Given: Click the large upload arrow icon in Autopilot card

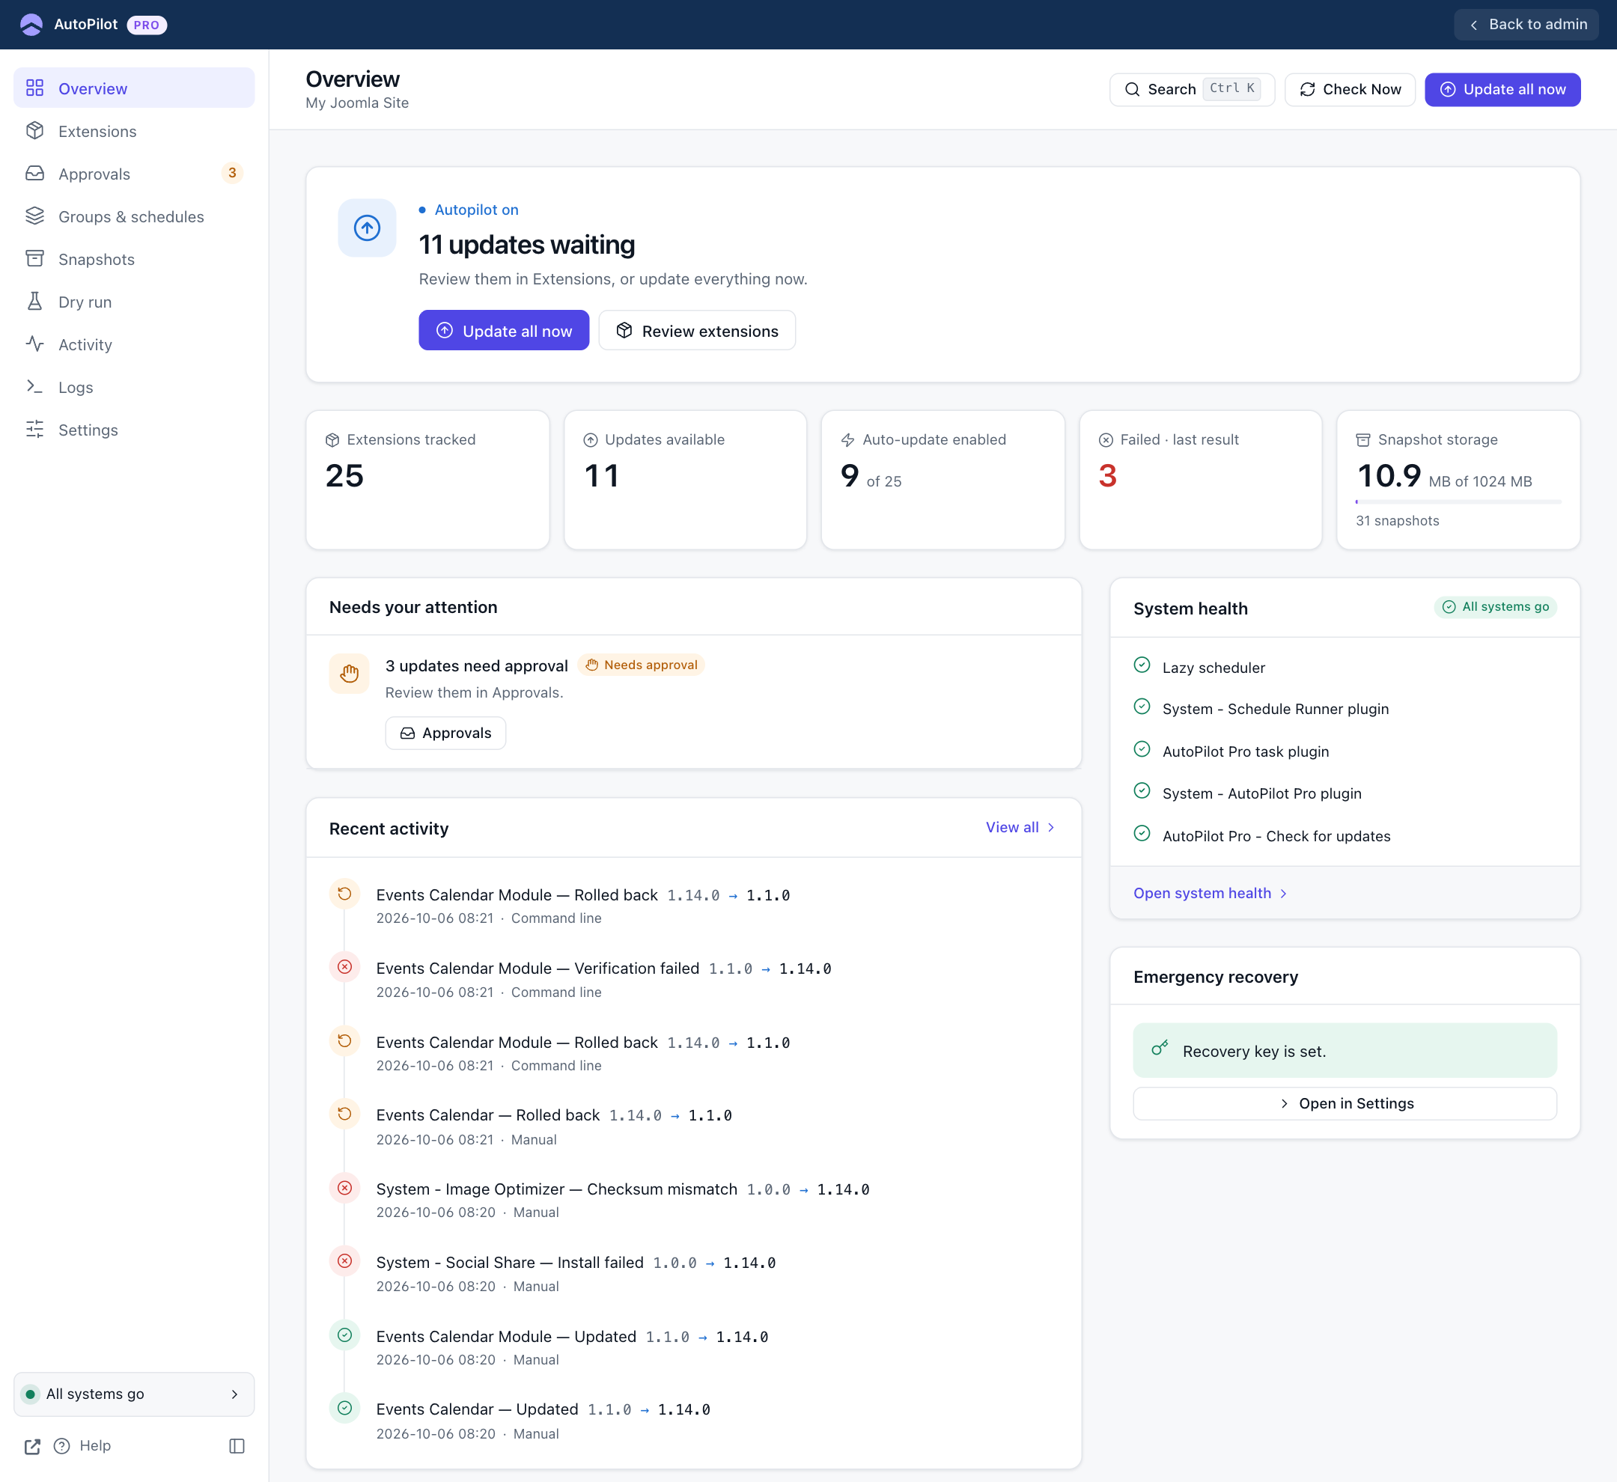Looking at the screenshot, I should point(367,228).
